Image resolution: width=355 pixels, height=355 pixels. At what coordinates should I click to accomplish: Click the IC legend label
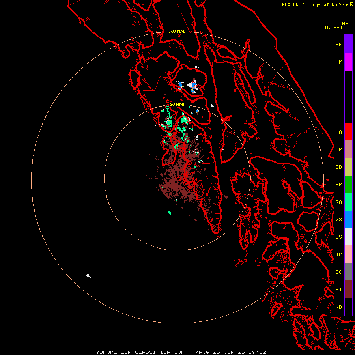click(x=338, y=255)
